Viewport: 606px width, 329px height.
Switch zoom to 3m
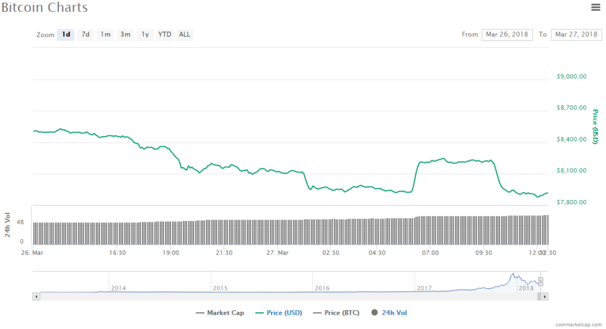pyautogui.click(x=125, y=34)
